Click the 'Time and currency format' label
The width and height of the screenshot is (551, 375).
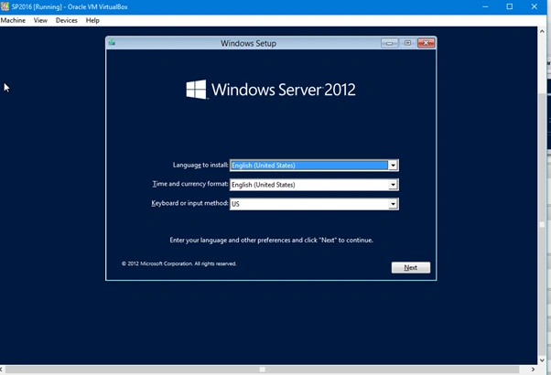click(190, 184)
